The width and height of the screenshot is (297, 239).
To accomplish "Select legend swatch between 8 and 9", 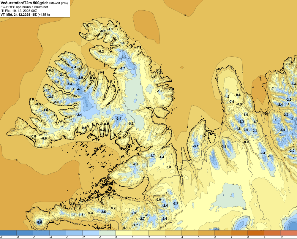I will [x=255, y=233].
